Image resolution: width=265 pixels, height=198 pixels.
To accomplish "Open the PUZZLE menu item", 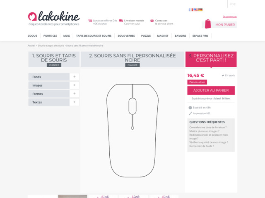I will tap(146, 36).
